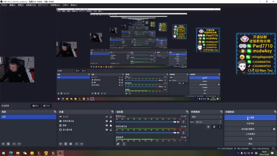Open WeChat from the Windows taskbar
This screenshot has height=156, width=277.
tap(25, 153)
